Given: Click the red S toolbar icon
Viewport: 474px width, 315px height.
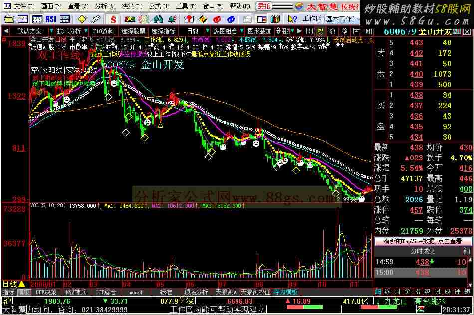Looking at the screenshot, I should 113,19.
